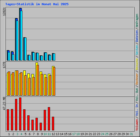Click green day number 4 on the x-axis
This screenshot has height=137, width=140.
tap(21, 134)
